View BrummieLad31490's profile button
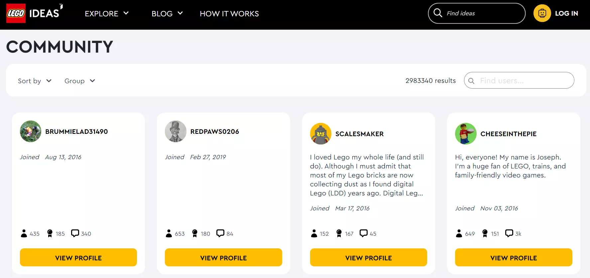The width and height of the screenshot is (590, 278). coord(78,258)
